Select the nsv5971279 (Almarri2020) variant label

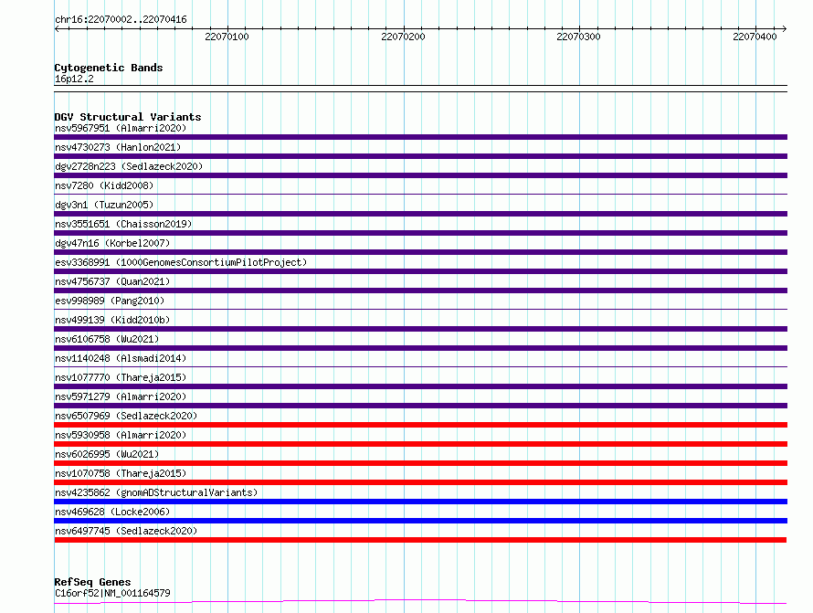click(121, 396)
